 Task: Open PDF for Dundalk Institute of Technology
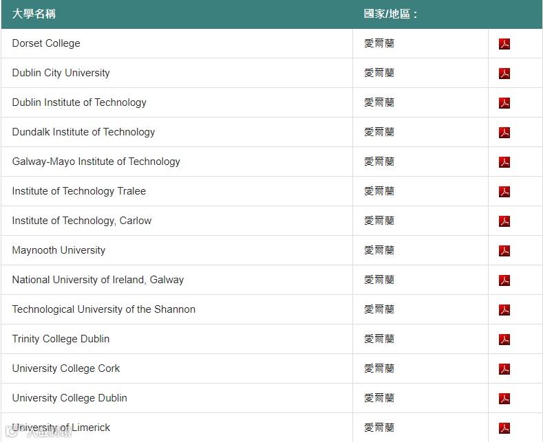coord(504,133)
